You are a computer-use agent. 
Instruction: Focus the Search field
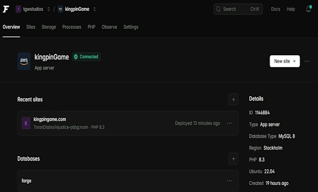238,9
